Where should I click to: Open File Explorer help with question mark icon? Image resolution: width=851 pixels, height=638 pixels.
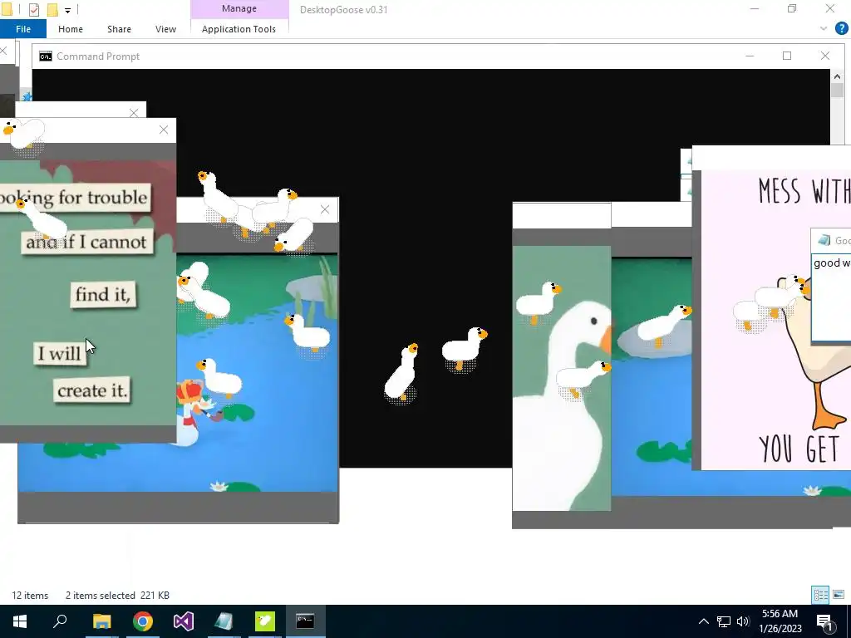point(841,28)
